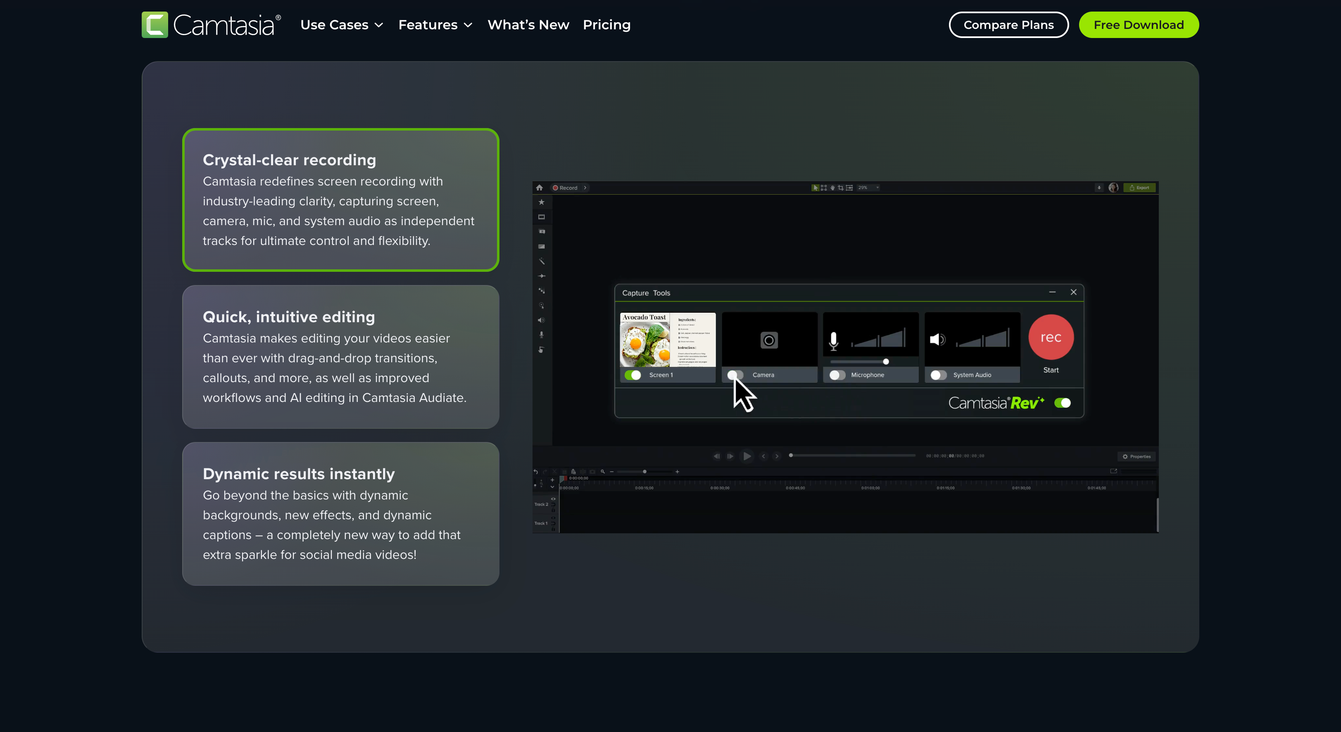Viewport: 1341px width, 732px height.
Task: Expand the Use Cases menu chevron
Action: pyautogui.click(x=379, y=25)
